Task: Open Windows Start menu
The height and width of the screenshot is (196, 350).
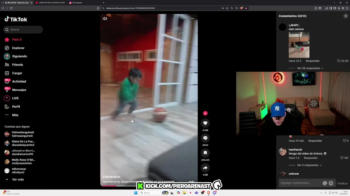Action: [x=136, y=193]
